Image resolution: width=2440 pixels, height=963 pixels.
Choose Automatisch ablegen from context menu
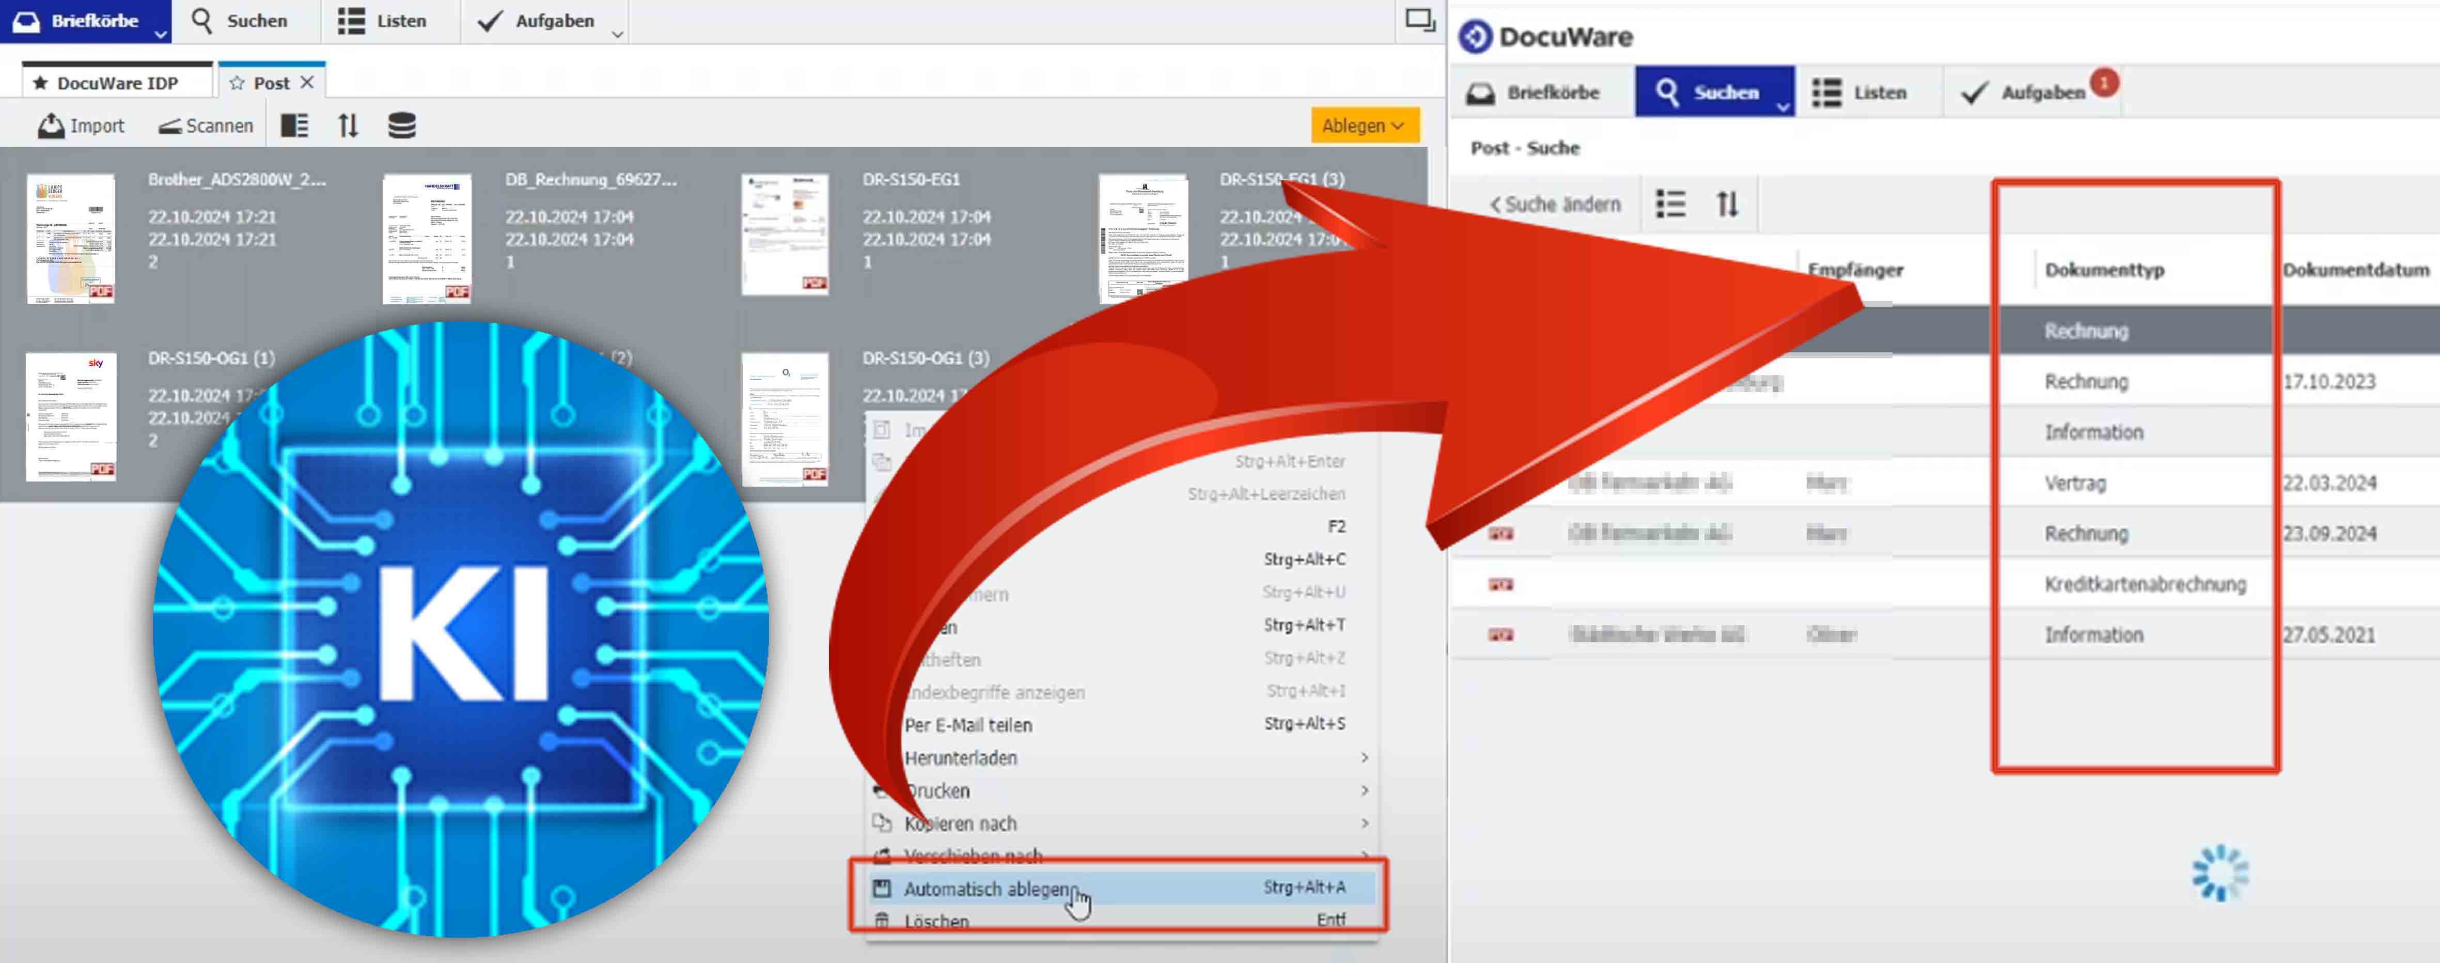(x=990, y=888)
